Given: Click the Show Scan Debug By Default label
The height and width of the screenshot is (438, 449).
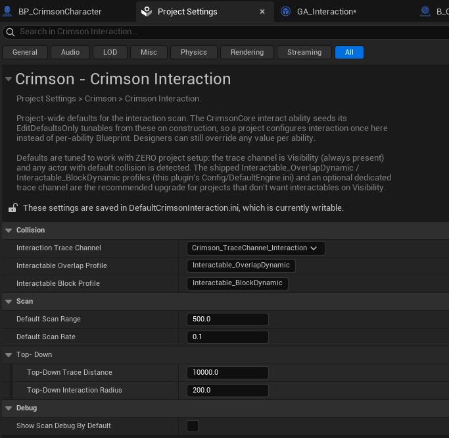Looking at the screenshot, I should point(64,425).
